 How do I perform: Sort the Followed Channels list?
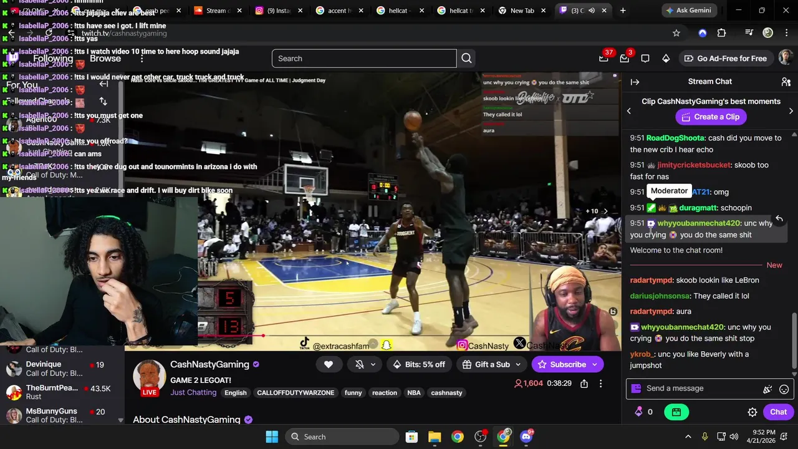point(103,101)
